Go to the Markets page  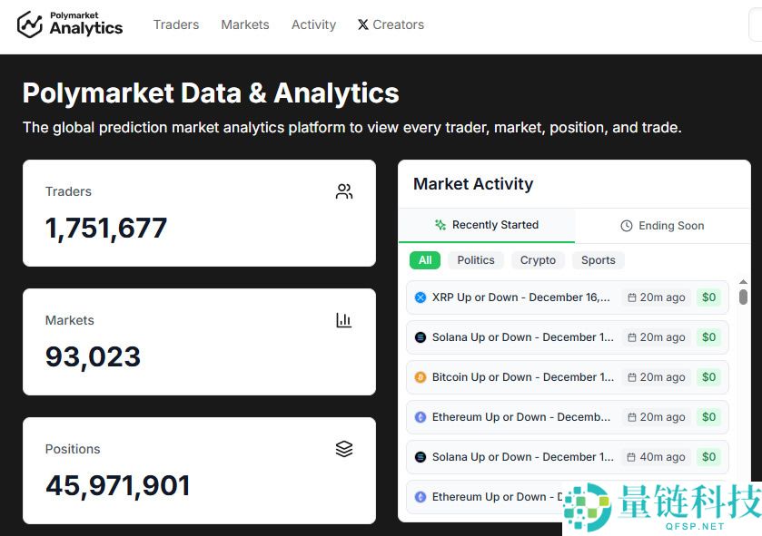point(245,24)
